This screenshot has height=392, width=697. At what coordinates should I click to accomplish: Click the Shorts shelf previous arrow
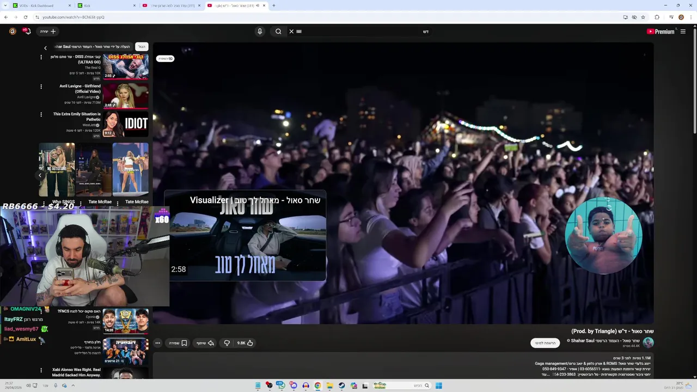coord(40,175)
